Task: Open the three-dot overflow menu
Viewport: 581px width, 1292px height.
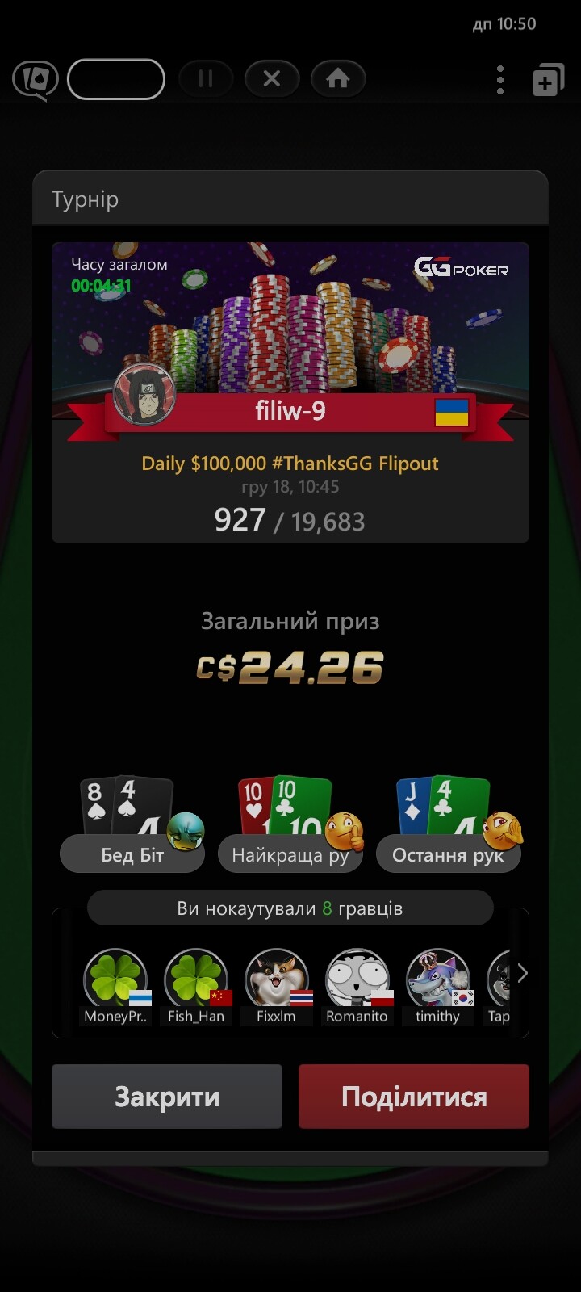Action: coord(500,80)
